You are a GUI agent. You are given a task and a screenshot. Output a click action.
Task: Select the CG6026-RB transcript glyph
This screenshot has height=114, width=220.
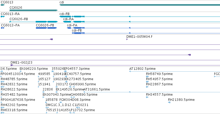coord(34,22)
